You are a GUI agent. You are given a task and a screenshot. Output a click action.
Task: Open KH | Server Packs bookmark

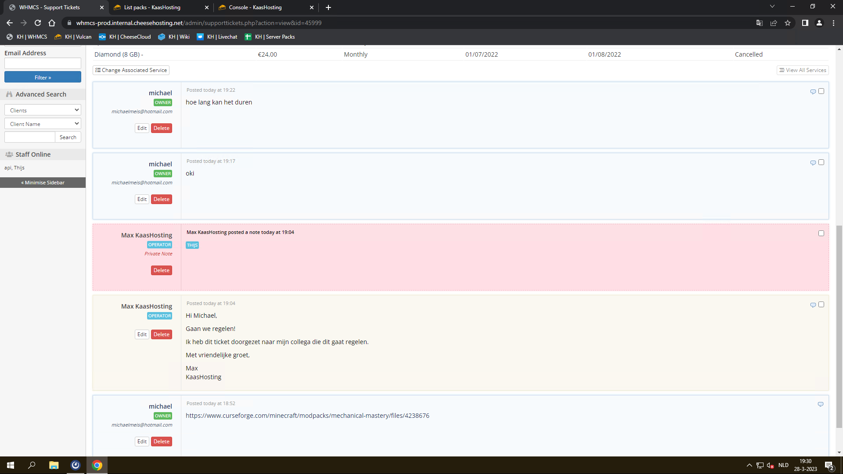coord(270,37)
